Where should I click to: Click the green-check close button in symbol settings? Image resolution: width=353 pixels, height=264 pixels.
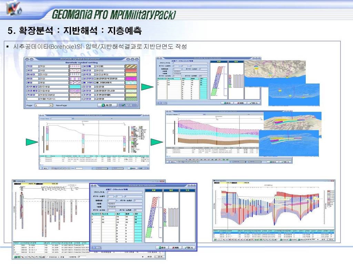[x=128, y=105]
